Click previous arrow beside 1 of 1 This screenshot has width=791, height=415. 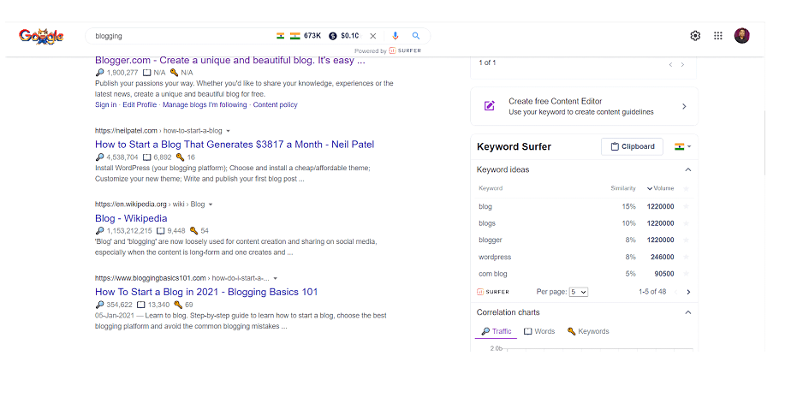[x=670, y=64]
